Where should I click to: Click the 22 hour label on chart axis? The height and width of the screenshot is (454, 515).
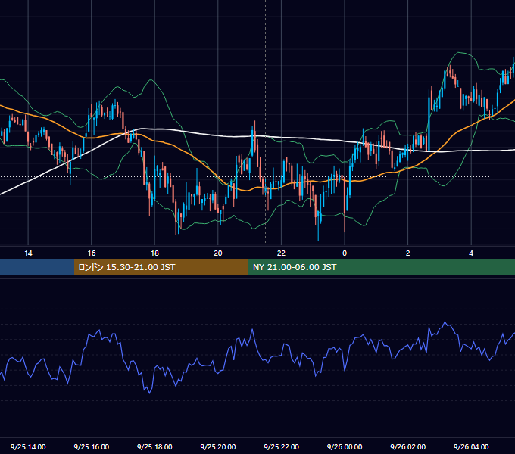coord(281,253)
